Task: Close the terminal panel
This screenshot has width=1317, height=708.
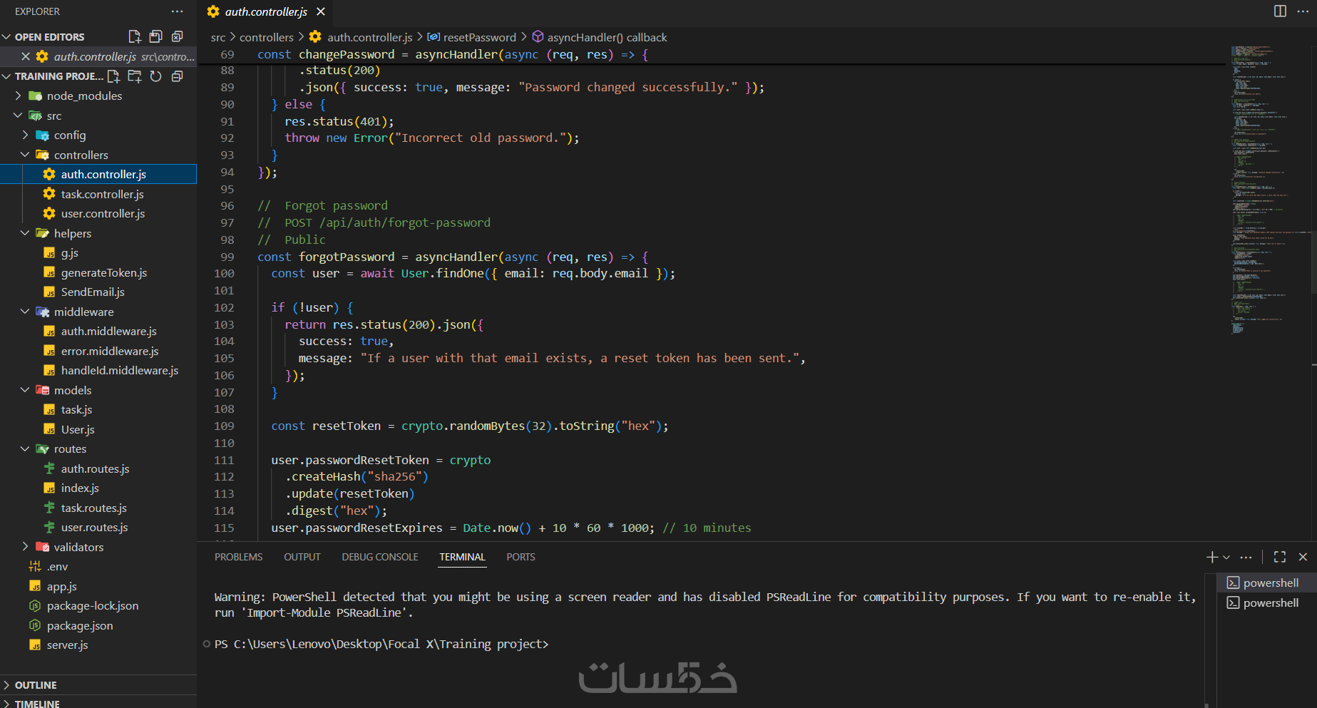Action: tap(1303, 557)
